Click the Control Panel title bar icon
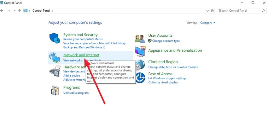268x137 pixels. click(1, 3)
